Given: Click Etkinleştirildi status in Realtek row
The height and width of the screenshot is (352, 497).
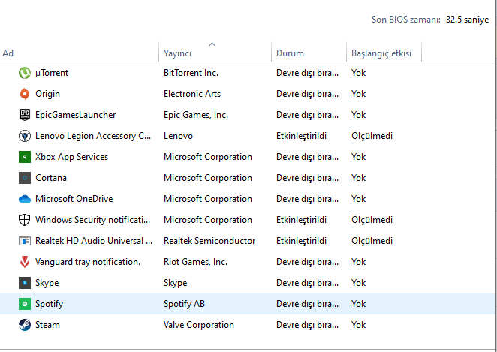Looking at the screenshot, I should click(x=302, y=241).
